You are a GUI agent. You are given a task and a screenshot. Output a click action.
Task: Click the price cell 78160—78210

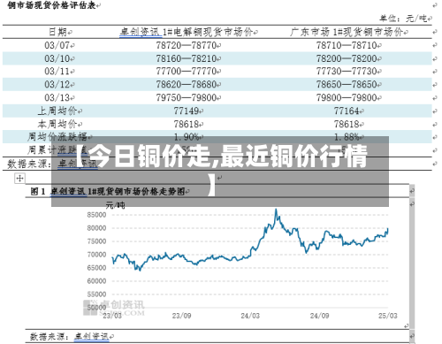[x=187, y=58]
